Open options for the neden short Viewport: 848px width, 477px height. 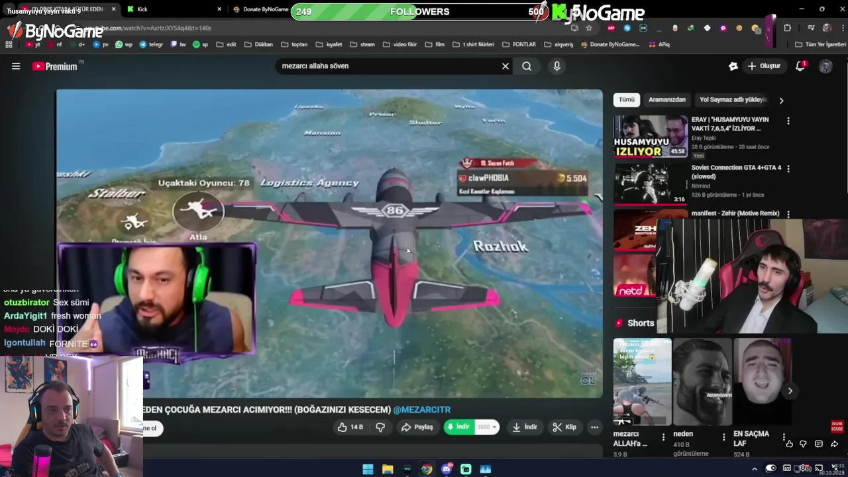[723, 437]
